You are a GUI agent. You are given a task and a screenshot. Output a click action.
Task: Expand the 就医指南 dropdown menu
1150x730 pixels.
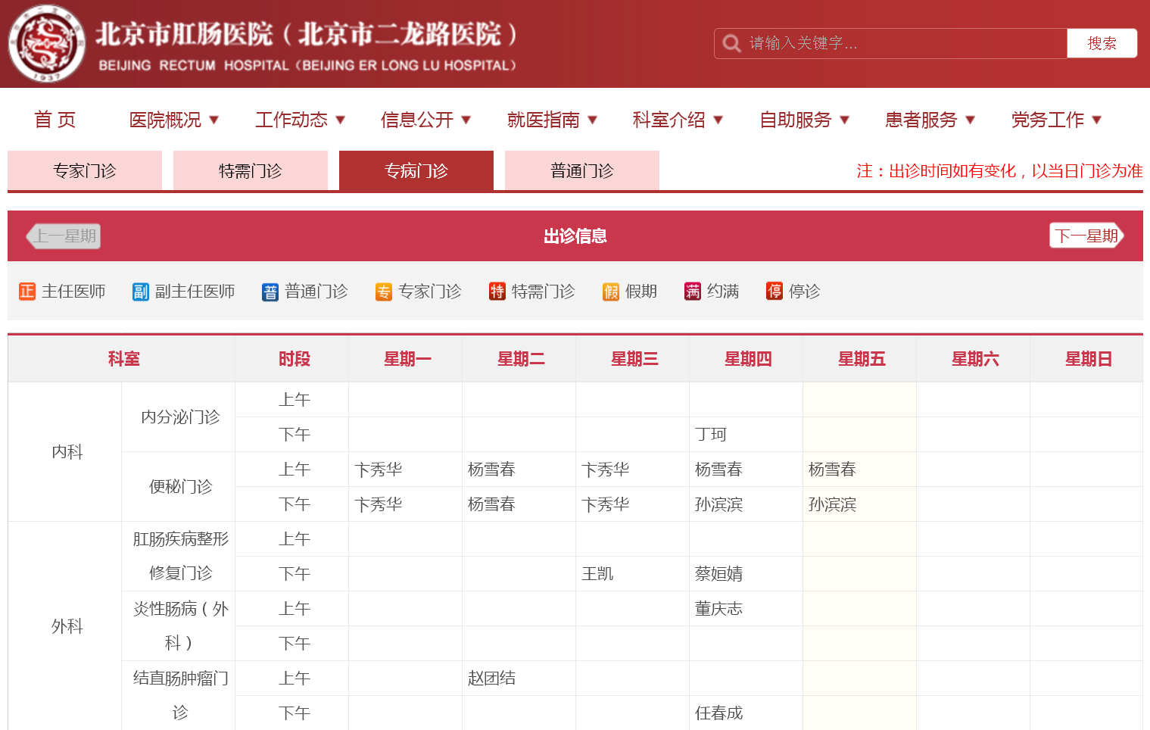tap(552, 120)
